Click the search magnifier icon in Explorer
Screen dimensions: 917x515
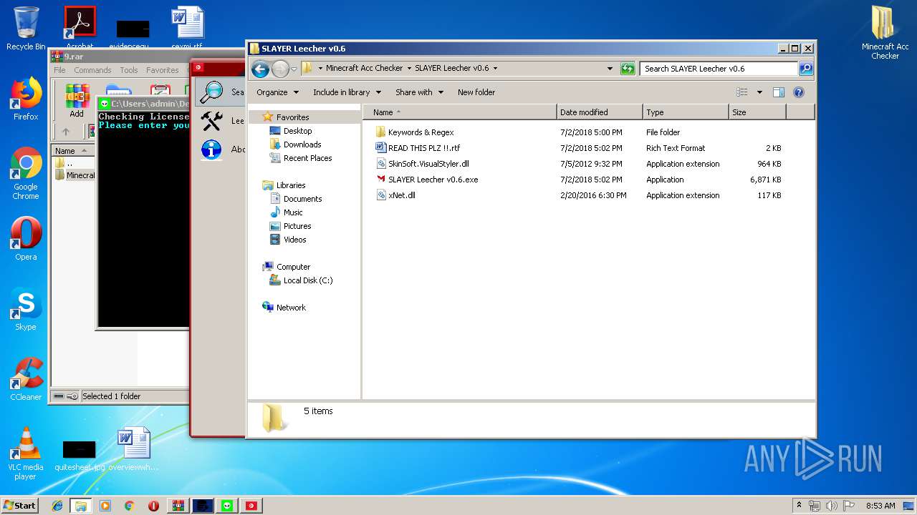(x=806, y=69)
